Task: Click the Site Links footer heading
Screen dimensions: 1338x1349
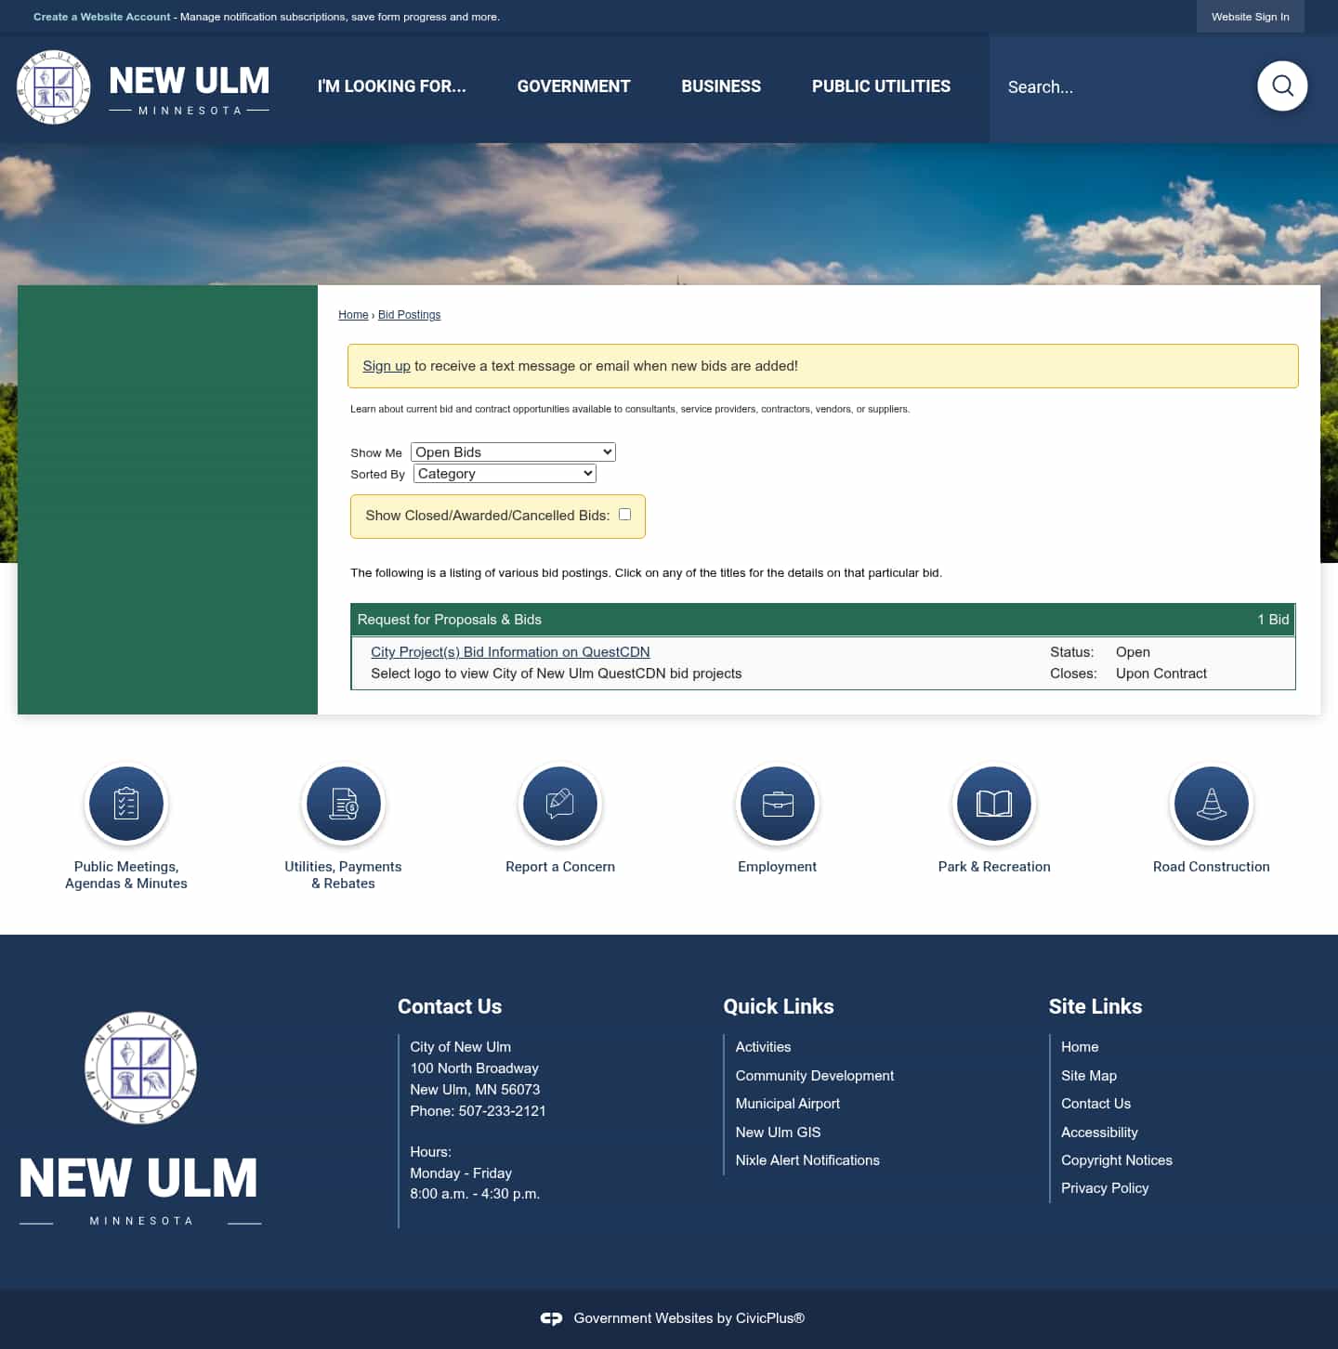Action: coord(1095,1007)
